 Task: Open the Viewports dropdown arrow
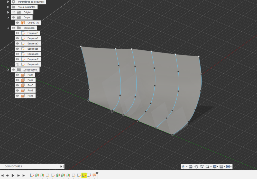pyautogui.click(x=231, y=167)
